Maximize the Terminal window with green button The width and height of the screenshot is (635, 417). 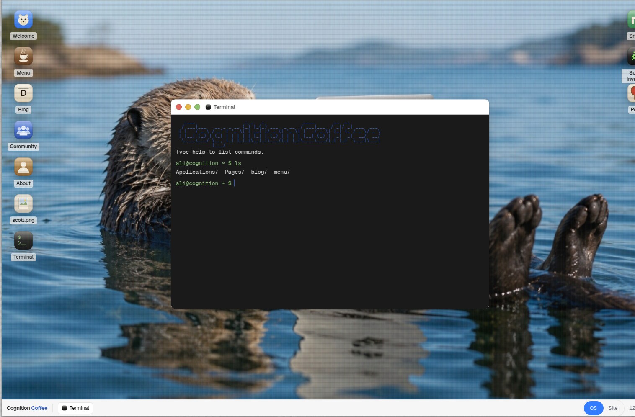pos(197,107)
